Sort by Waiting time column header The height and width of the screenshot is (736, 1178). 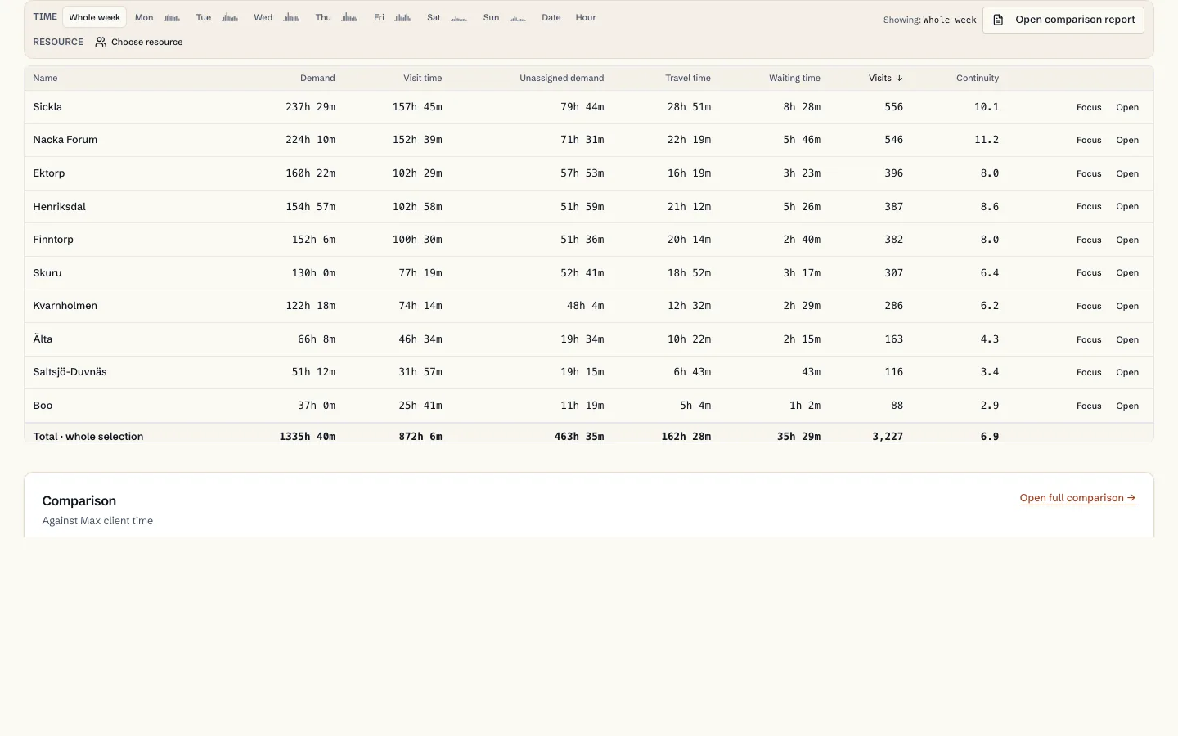[794, 79]
